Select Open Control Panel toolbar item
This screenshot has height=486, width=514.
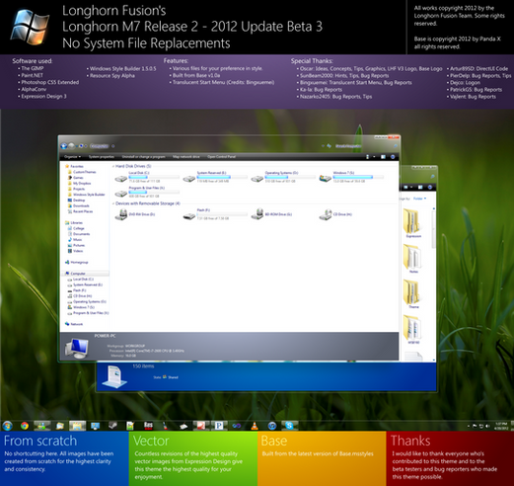[x=221, y=157]
